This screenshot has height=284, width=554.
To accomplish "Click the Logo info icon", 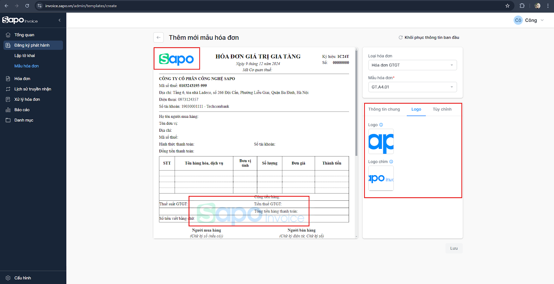I will (381, 125).
